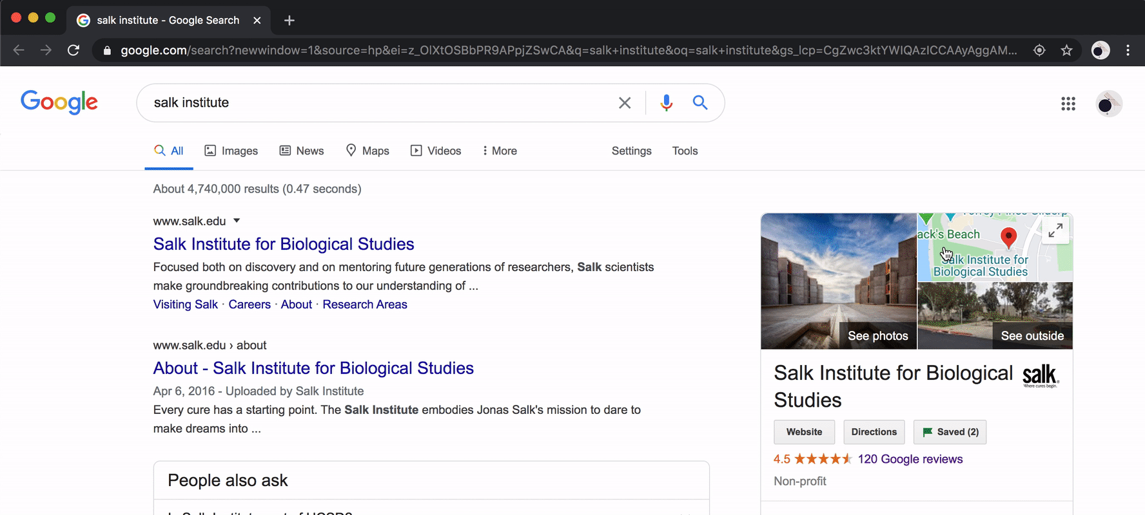Click the site lock icon in address bar

pyautogui.click(x=107, y=50)
